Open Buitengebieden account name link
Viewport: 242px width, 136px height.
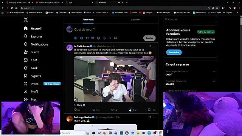tap(83, 117)
